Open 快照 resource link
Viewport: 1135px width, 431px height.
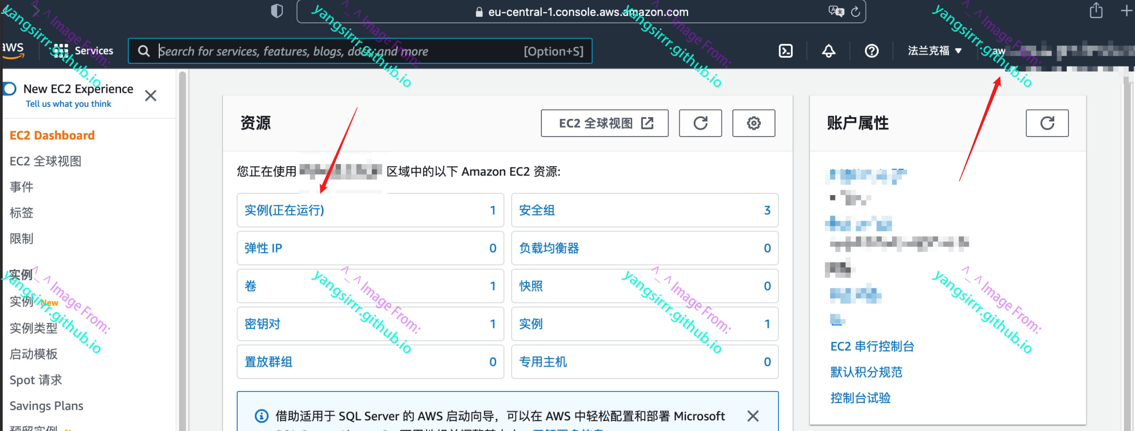click(531, 286)
